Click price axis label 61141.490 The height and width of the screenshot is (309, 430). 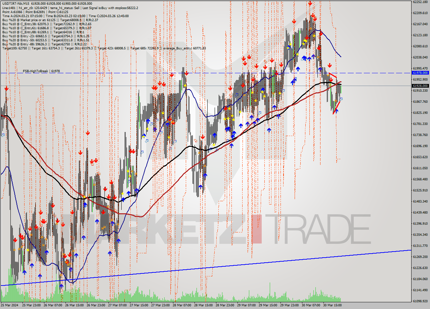tap(420, 290)
